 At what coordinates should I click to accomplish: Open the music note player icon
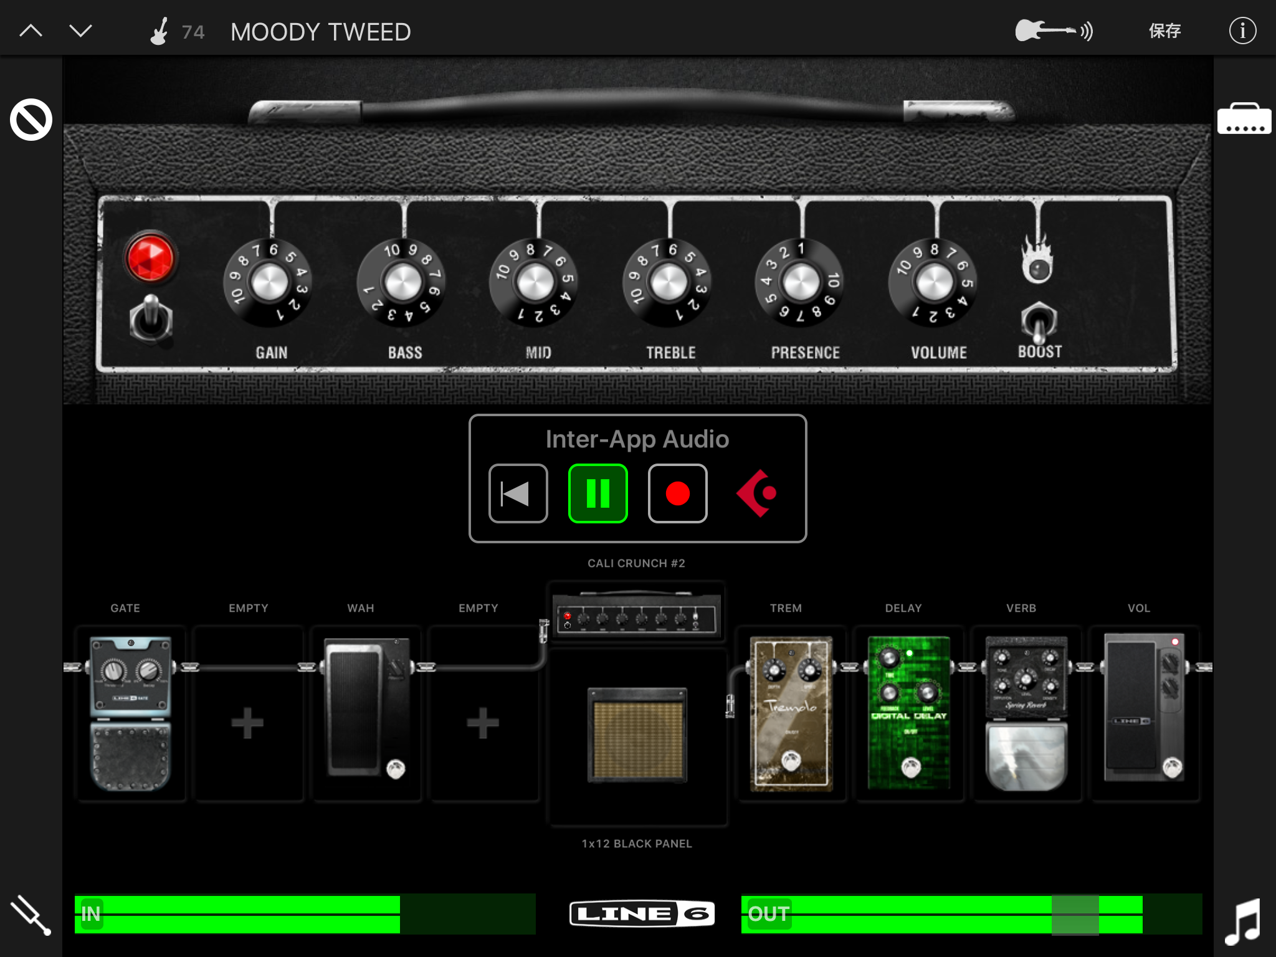[x=1243, y=921]
